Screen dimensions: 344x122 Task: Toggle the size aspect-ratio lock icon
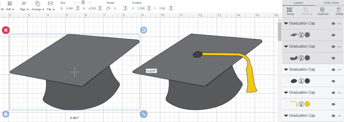coord(83,2)
